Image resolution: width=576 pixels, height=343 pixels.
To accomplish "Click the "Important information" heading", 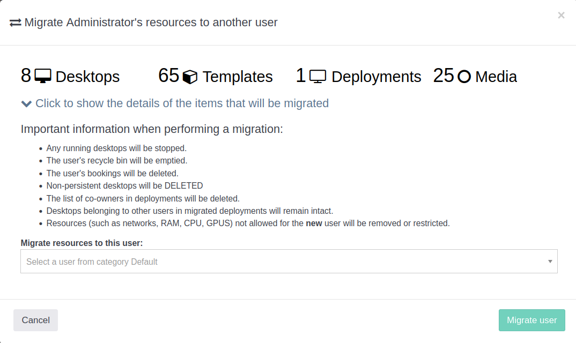I will click(x=151, y=129).
